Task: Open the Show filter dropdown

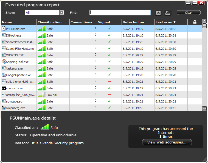Action: point(61,13)
